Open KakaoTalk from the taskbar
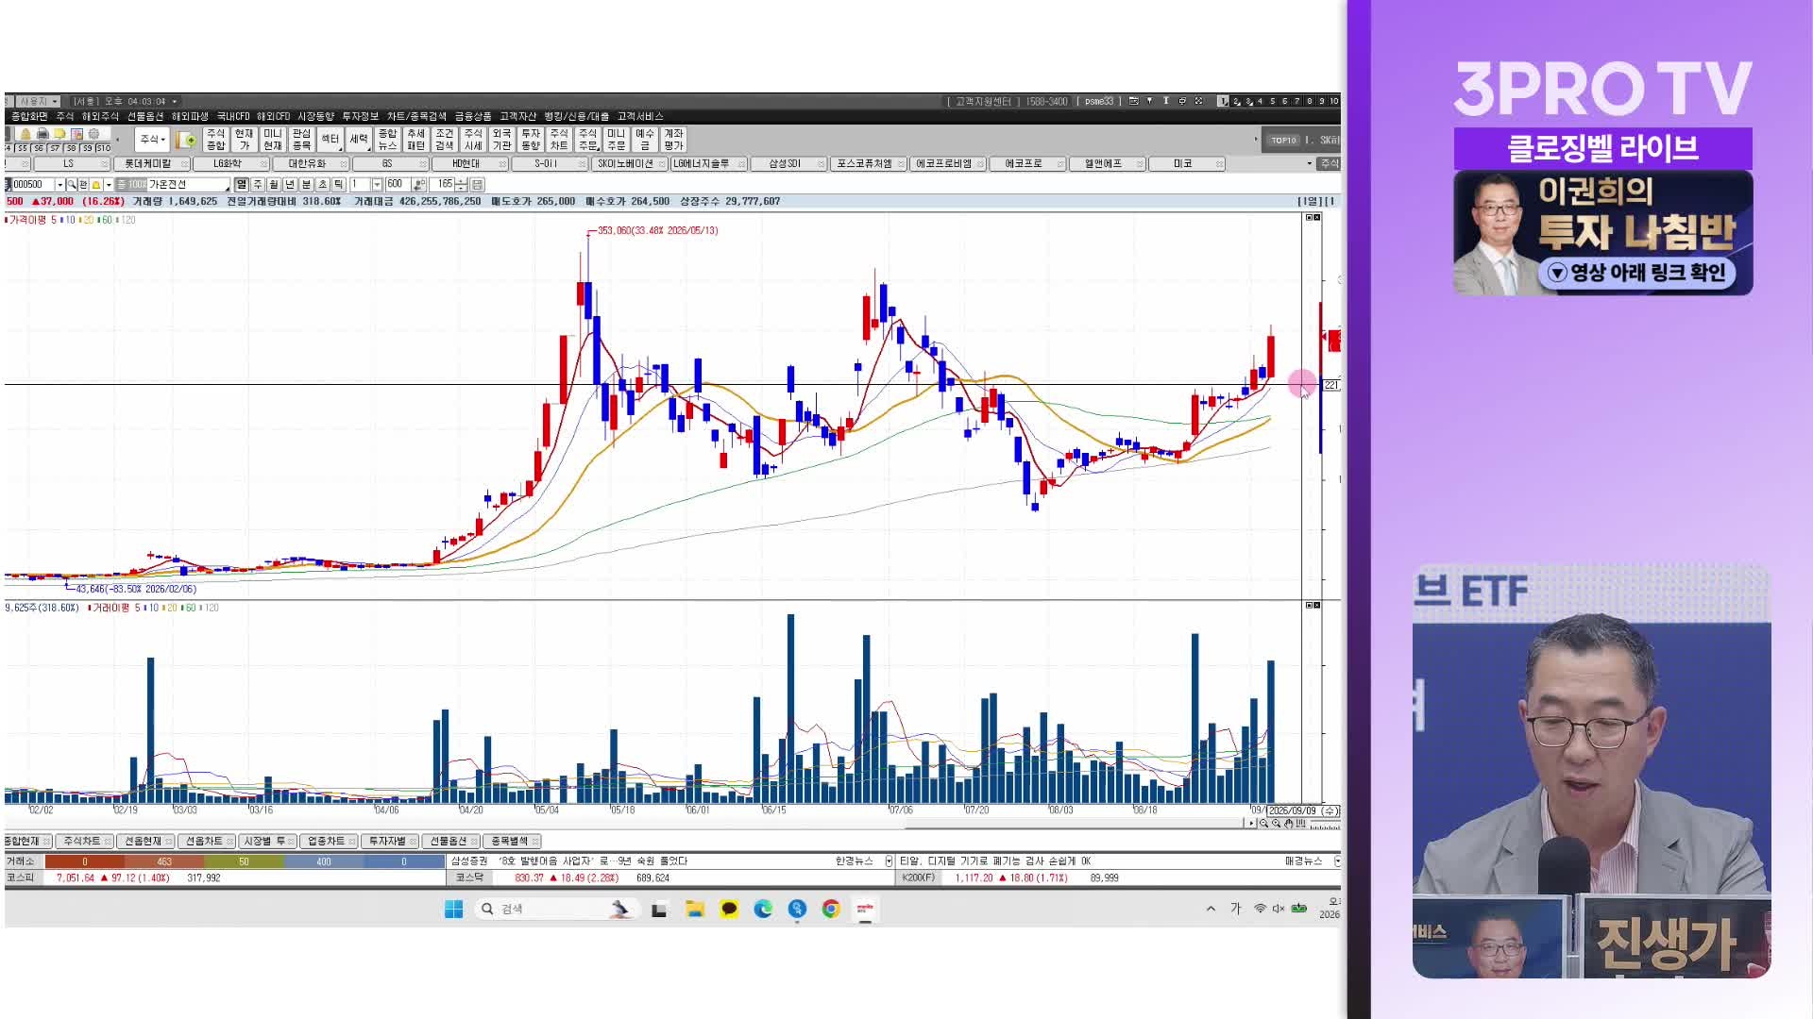The height and width of the screenshot is (1019, 1813). pos(729,909)
